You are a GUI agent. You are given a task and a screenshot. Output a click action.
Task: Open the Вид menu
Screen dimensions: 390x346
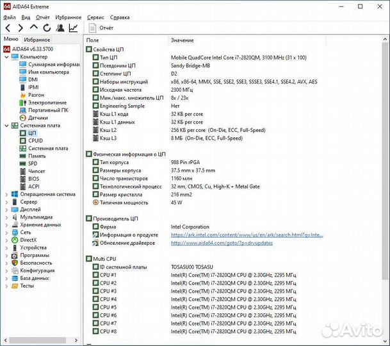tap(26, 17)
